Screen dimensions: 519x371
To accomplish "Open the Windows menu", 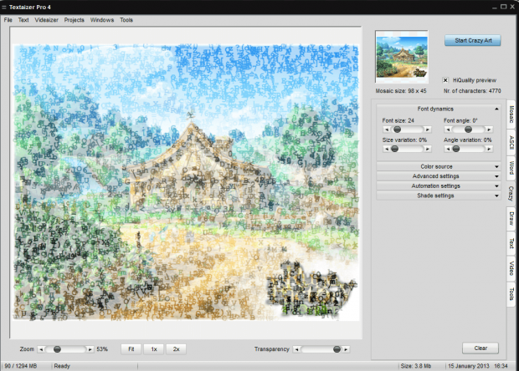I will coord(102,20).
